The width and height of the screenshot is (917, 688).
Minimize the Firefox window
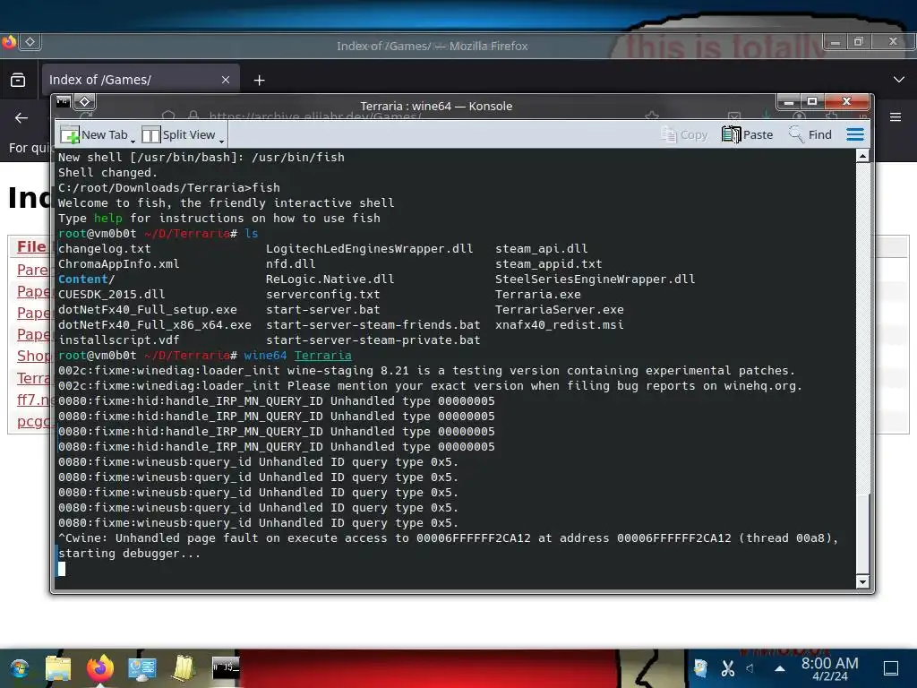[836, 42]
